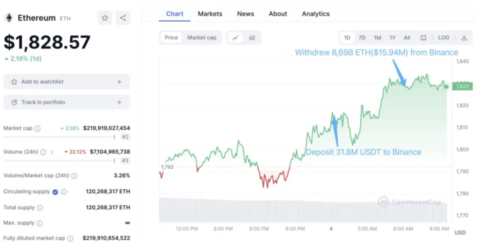Screen dimensions: 482x248
Task: Click info icon next to Max. supply
Action: [x=39, y=223]
